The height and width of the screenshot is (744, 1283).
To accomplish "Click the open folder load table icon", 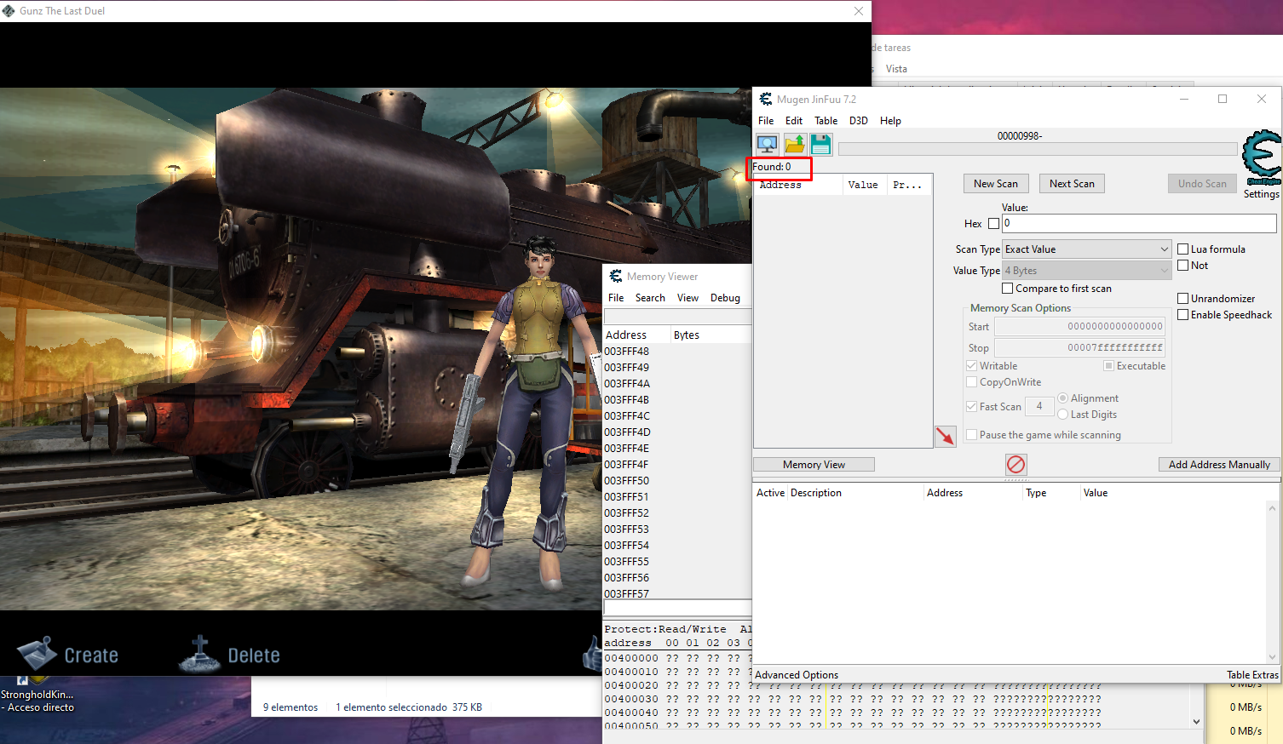I will point(794,145).
